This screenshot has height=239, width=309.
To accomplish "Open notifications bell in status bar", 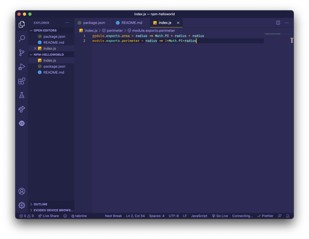I will 288,216.
